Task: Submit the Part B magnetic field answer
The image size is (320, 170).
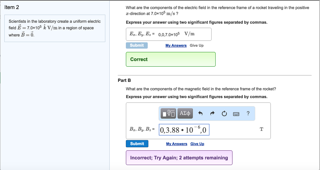Action: pos(137,144)
